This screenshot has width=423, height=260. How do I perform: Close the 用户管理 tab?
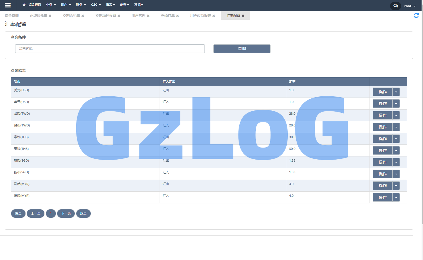coord(148,16)
